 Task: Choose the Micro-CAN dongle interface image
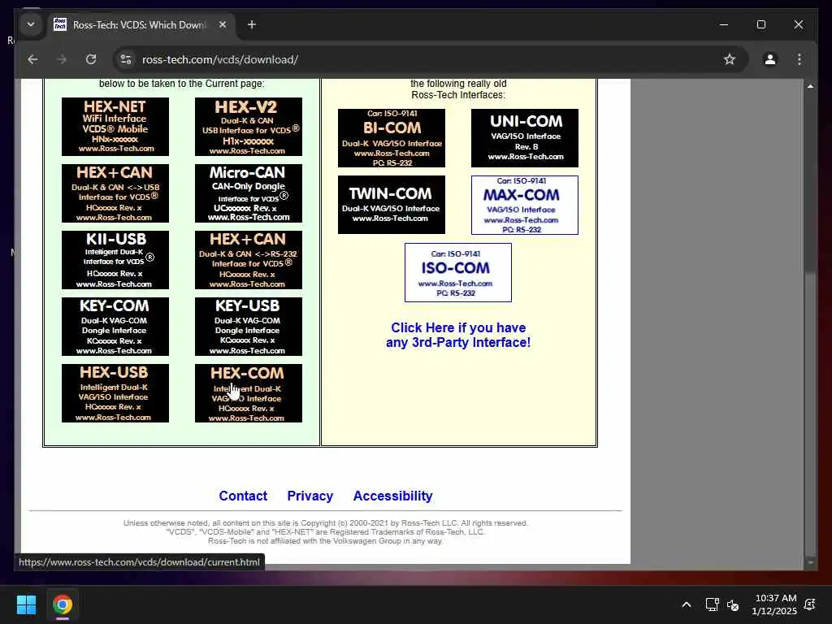[249, 193]
